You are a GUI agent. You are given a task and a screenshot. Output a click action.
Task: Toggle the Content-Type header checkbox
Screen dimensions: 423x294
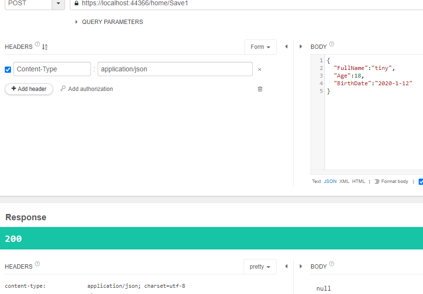(8, 69)
